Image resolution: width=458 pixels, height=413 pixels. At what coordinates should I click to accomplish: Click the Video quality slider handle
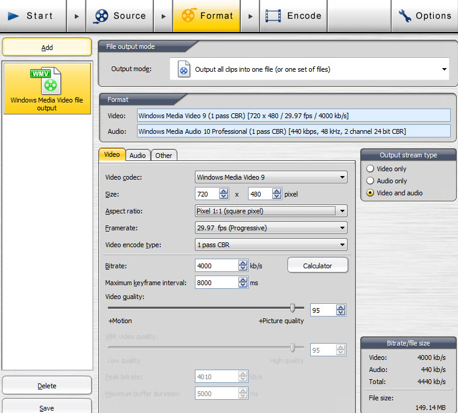[293, 307]
